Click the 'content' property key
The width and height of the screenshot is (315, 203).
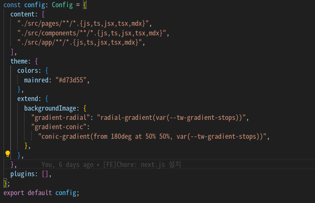pos(23,14)
